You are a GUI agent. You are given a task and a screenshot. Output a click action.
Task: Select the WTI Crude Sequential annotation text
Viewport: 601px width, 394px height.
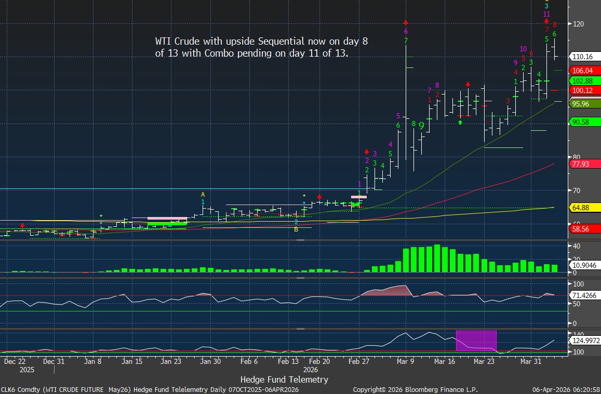click(x=262, y=47)
